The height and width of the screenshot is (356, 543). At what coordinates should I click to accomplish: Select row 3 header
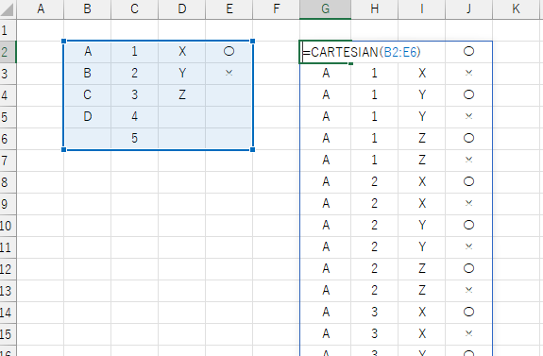tap(8, 74)
